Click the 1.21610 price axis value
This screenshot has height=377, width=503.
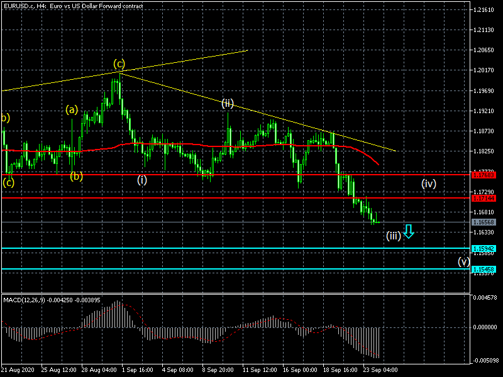pos(484,10)
